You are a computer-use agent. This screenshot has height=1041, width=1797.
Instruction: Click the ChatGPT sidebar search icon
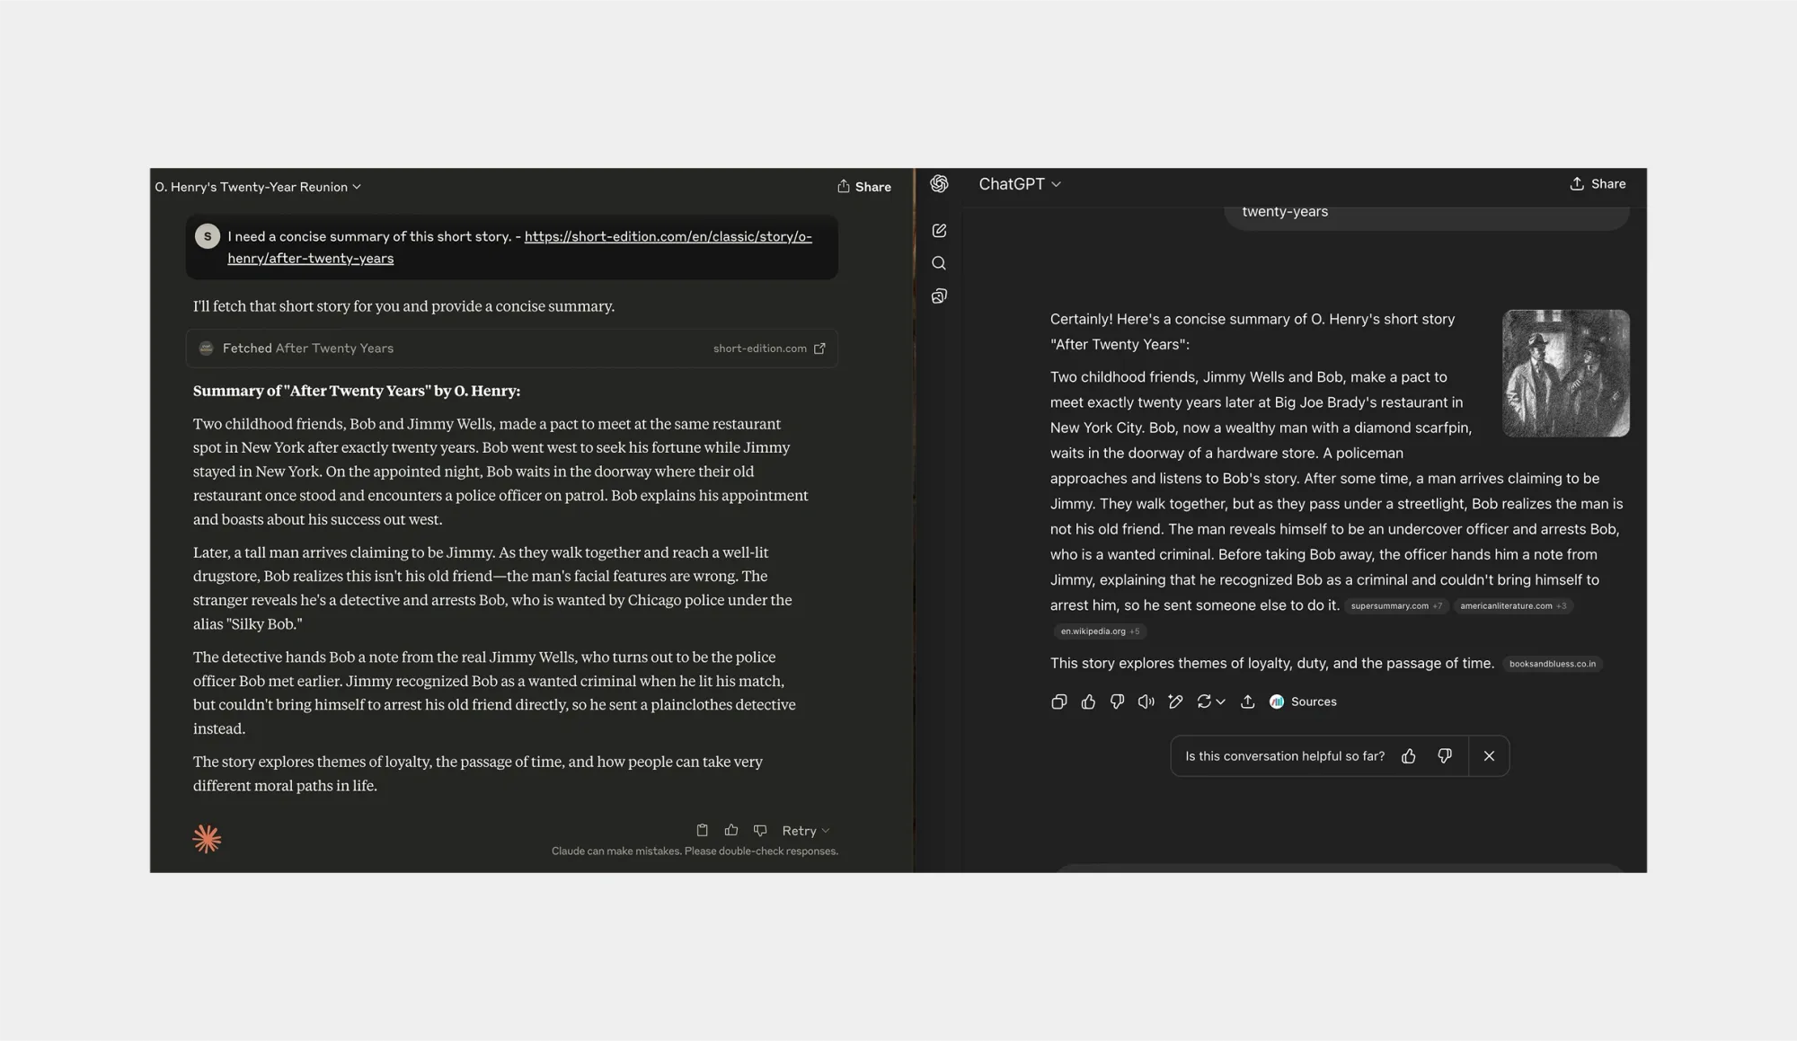939,263
